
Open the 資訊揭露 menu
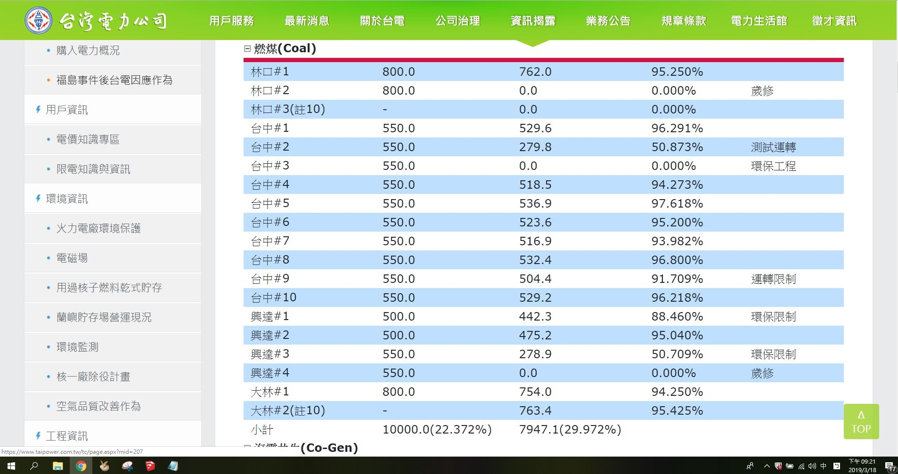coord(533,21)
